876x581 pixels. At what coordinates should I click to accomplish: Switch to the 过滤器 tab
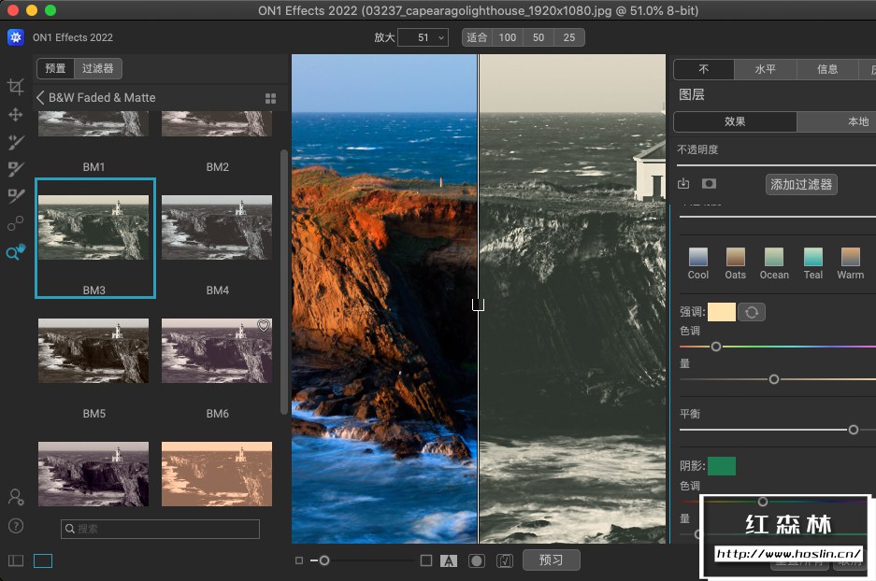point(97,68)
